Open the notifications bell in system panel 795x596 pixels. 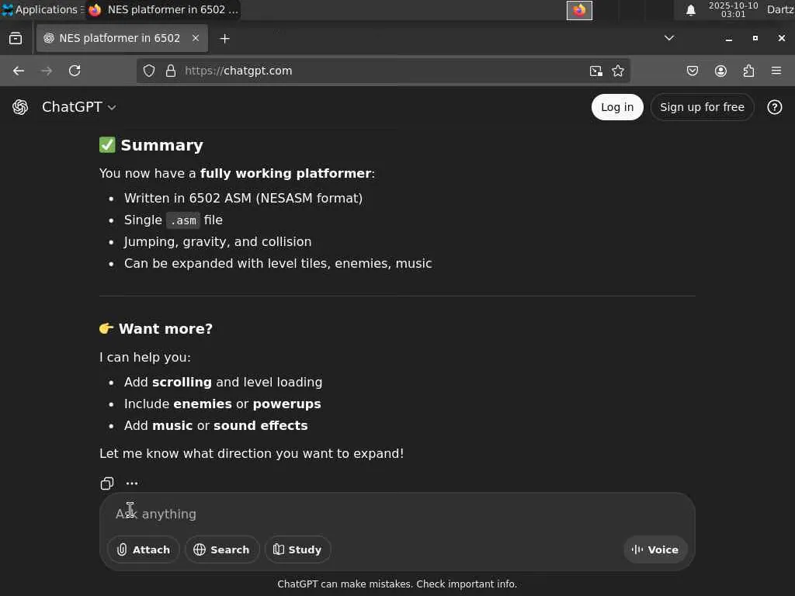690,10
